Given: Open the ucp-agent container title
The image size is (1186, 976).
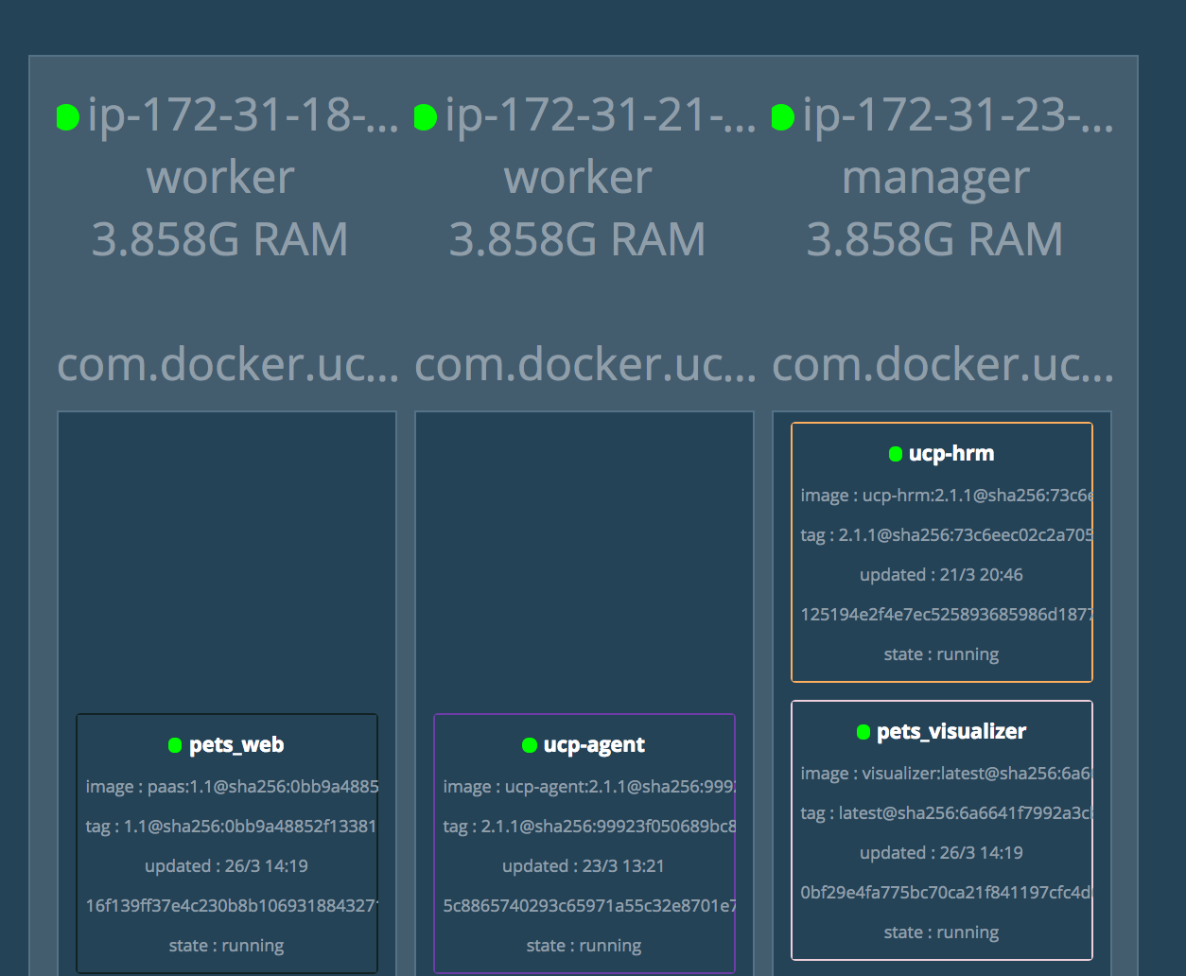Looking at the screenshot, I should tap(594, 745).
